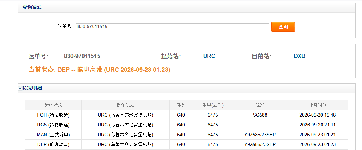Select the FOH (货站收货) status cell
This screenshot has width=362, height=150.
coord(53,115)
